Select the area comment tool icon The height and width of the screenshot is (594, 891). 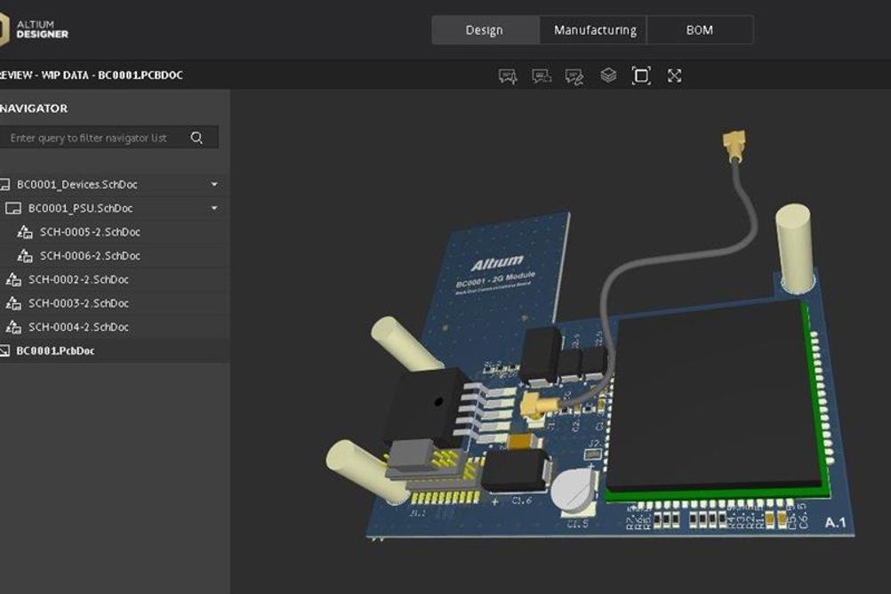point(541,76)
